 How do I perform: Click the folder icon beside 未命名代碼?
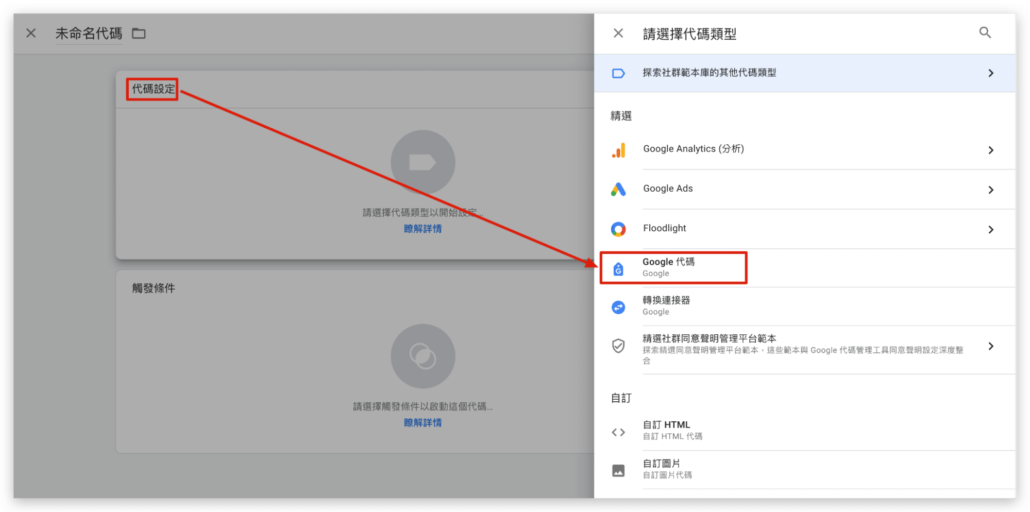click(139, 33)
